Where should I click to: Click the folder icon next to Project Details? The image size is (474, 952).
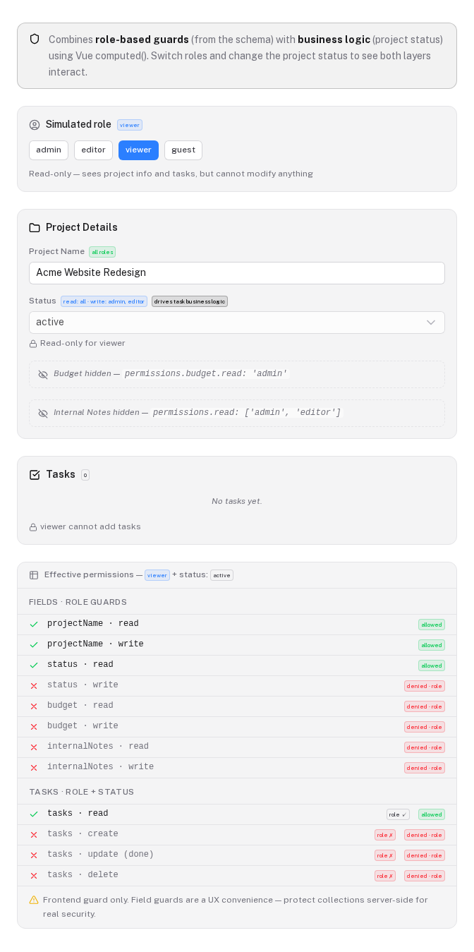pos(35,228)
